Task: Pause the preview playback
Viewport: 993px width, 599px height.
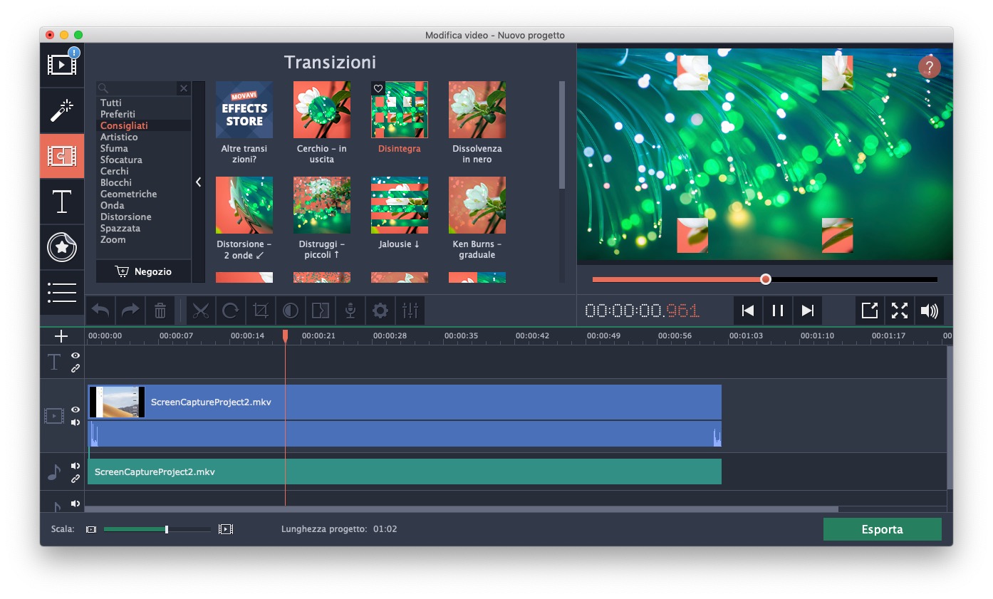Action: click(x=778, y=311)
